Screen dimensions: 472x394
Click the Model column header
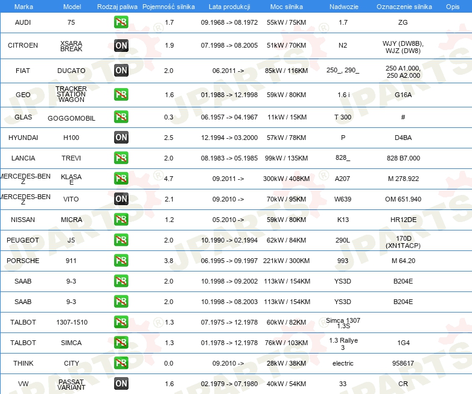72,7
